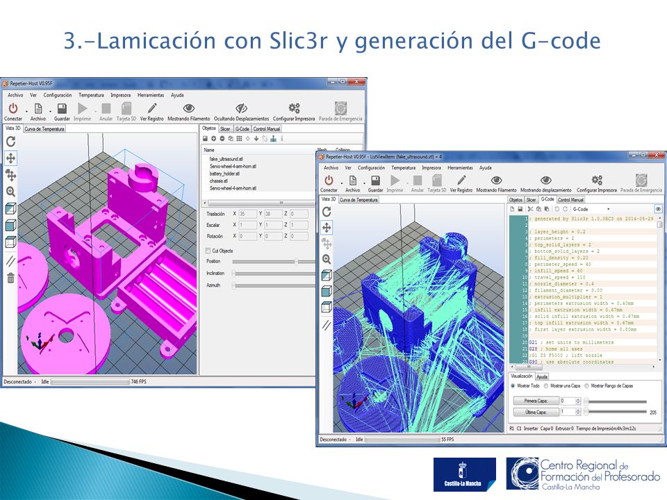667x500 pixels.
Task: Select Mostrar Rango de Capas radio button
Action: 586,386
